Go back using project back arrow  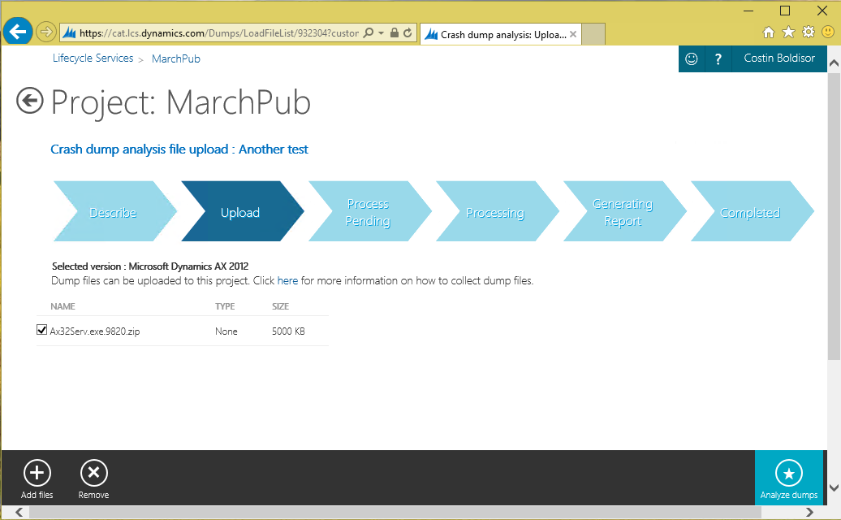30,101
